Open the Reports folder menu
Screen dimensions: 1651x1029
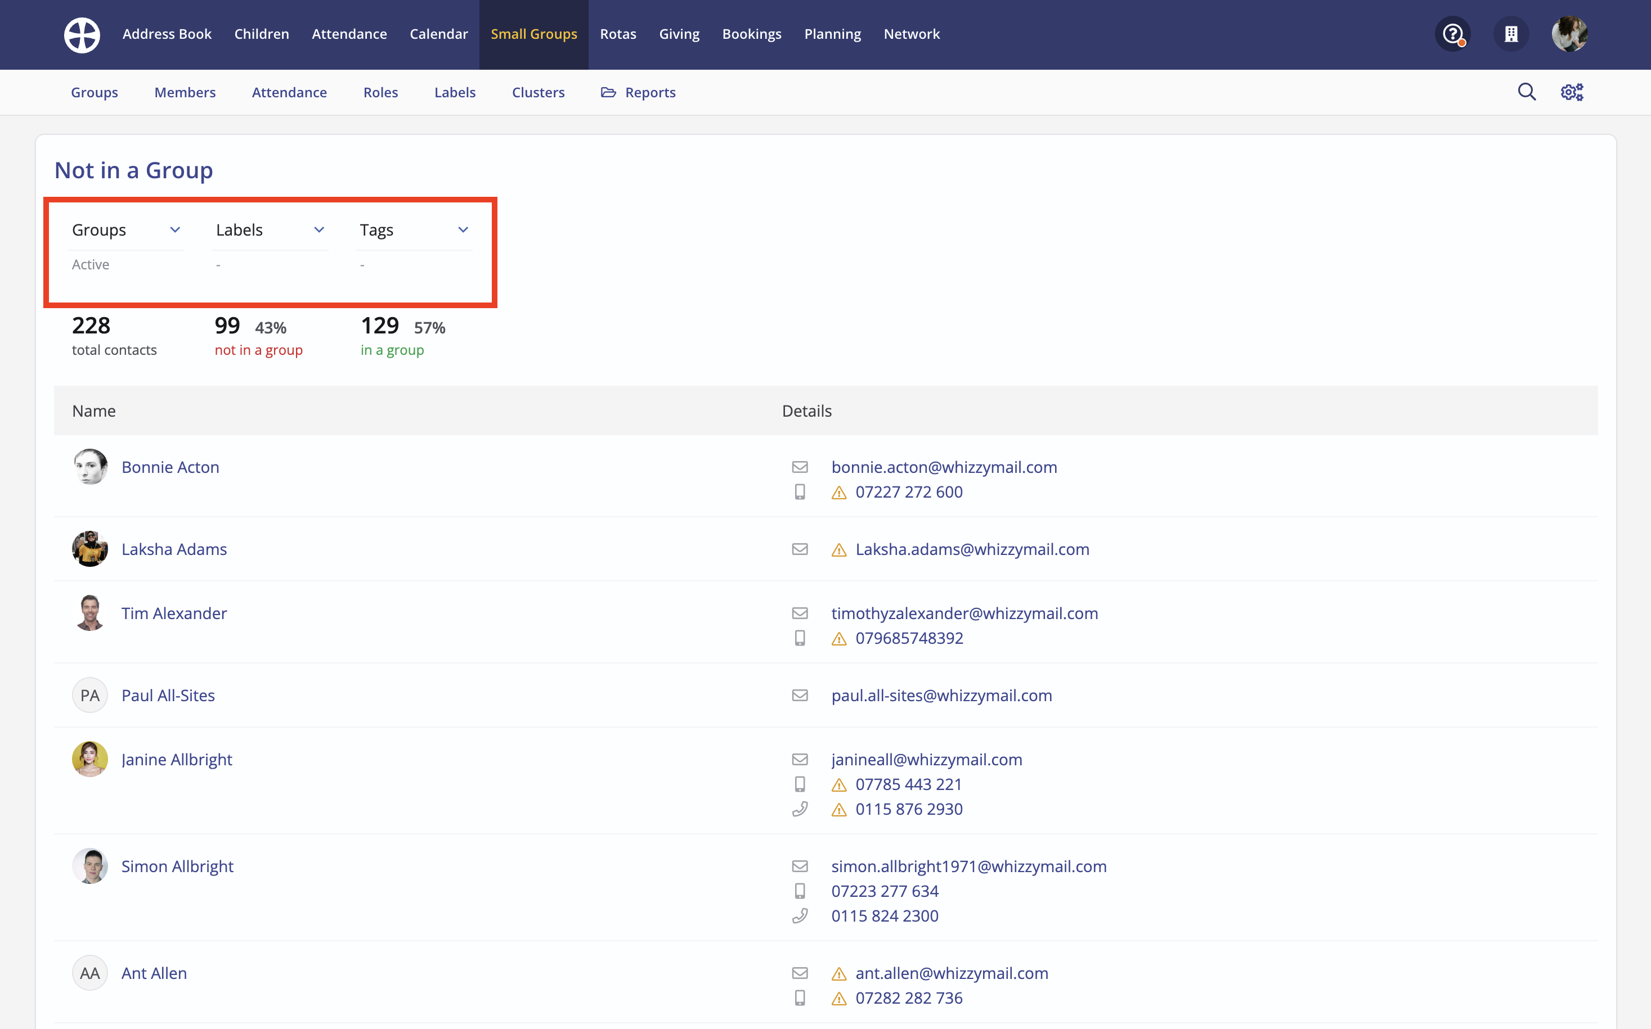pos(638,93)
